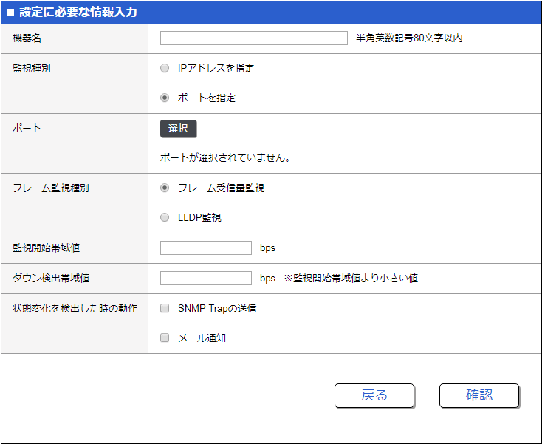Click the 状態変化を検出した時の動作 row label
Image resolution: width=542 pixels, height=444 pixels.
[75, 308]
